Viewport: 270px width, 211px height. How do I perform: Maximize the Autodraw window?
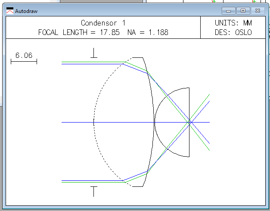tap(243, 11)
